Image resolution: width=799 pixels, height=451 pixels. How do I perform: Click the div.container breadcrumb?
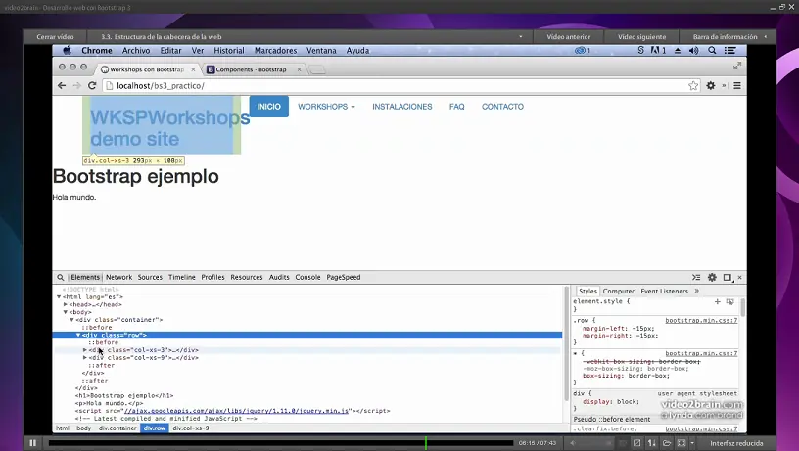117,428
